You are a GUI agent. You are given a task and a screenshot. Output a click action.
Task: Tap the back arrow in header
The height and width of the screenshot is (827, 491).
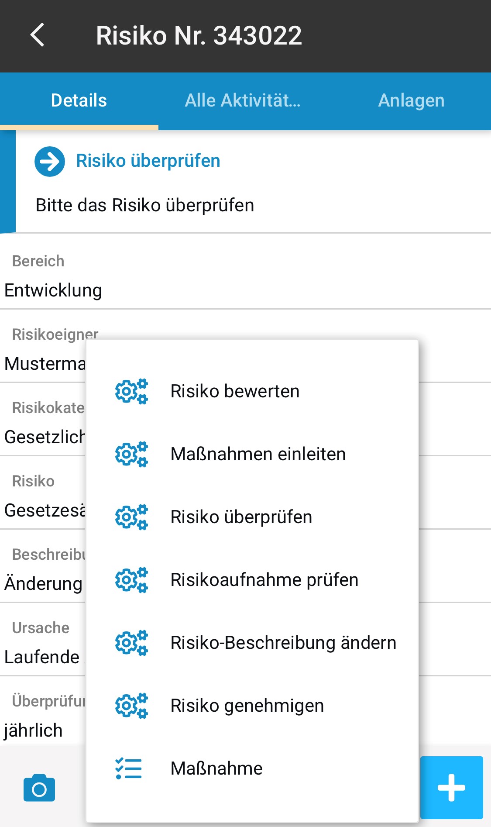click(x=38, y=35)
